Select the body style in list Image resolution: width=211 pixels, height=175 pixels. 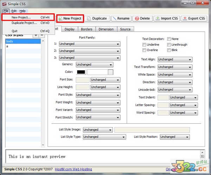coord(23,41)
